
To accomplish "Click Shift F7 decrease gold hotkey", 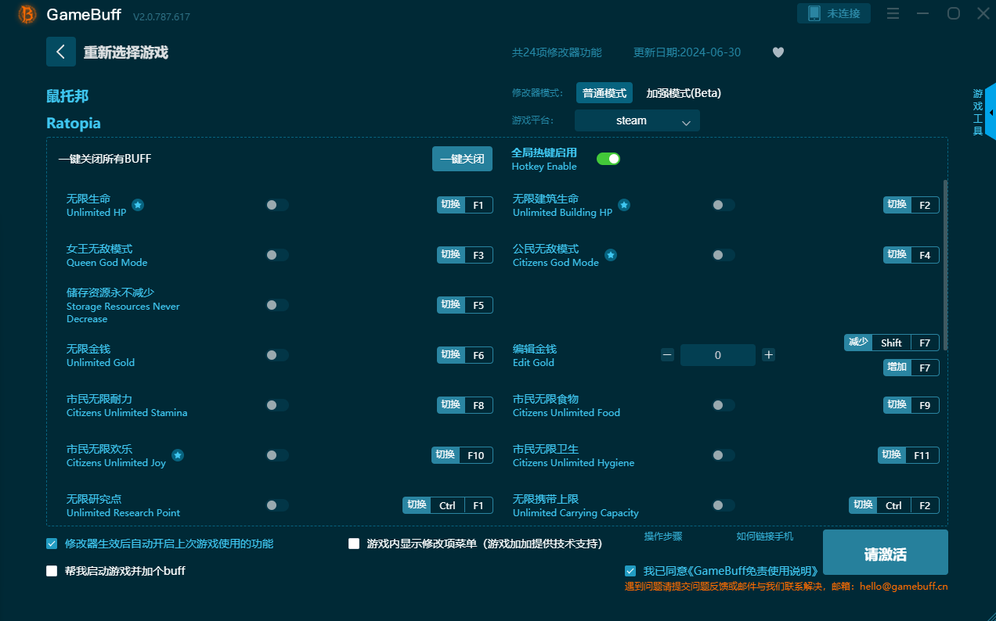I will (892, 343).
